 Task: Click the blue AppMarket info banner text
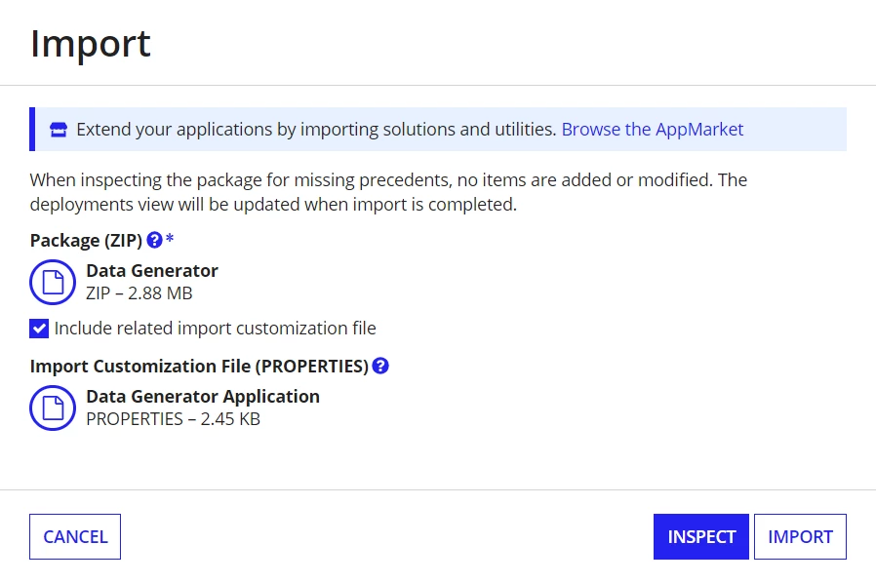point(316,130)
